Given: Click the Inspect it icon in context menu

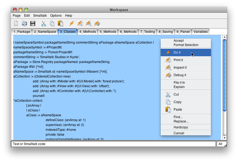Looking at the screenshot, I should (x=168, y=68).
